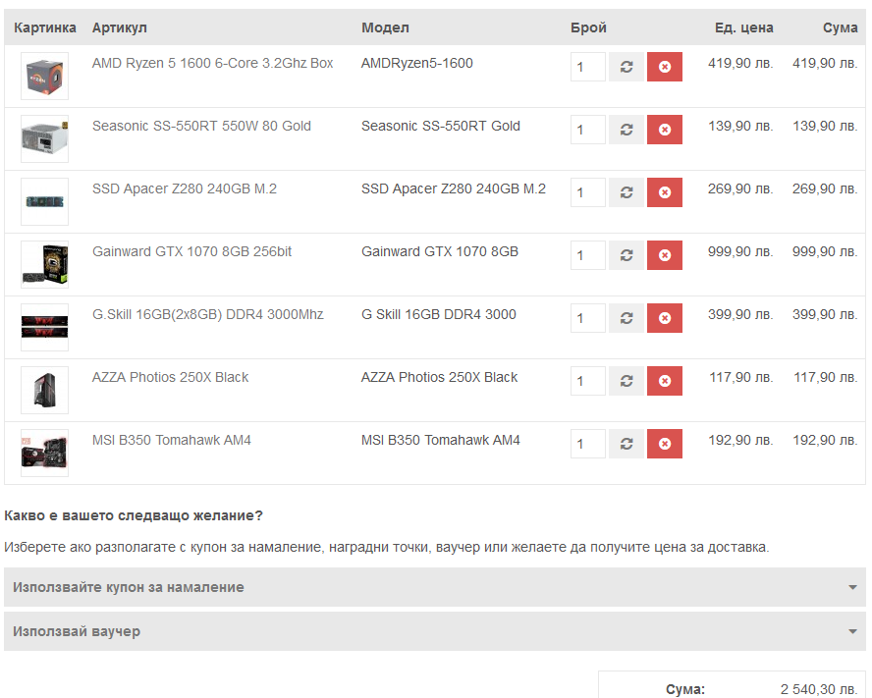872x698 pixels.
Task: Delete Seasonic SS-550RT from cart
Action: point(665,130)
